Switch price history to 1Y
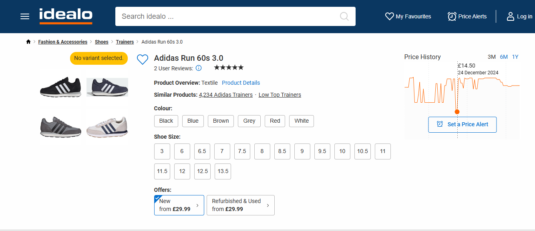The height and width of the screenshot is (231, 535). pos(515,57)
